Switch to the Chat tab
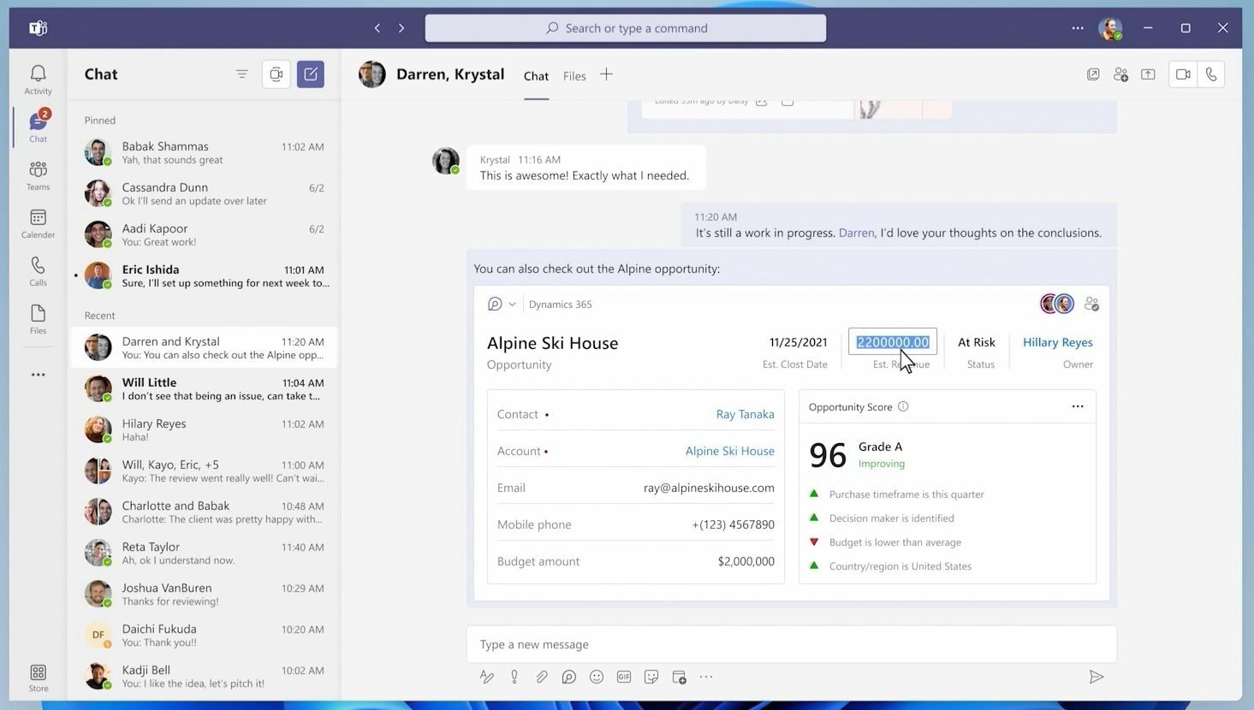This screenshot has width=1254, height=710. (x=536, y=76)
